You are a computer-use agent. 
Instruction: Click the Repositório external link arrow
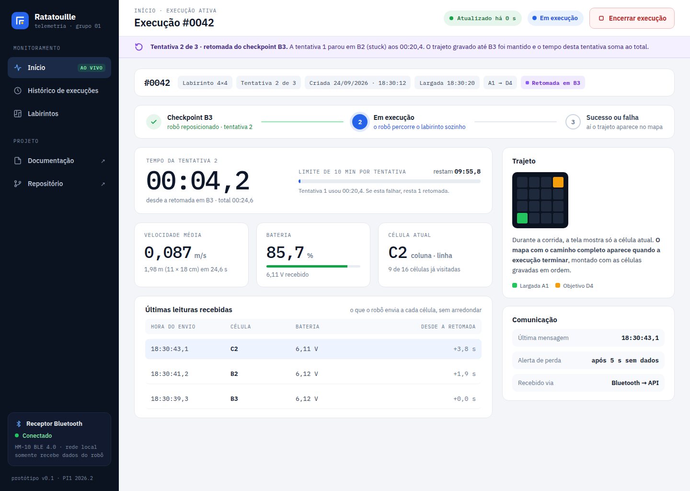point(103,184)
